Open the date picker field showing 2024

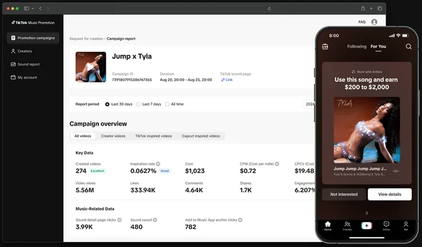[309, 104]
